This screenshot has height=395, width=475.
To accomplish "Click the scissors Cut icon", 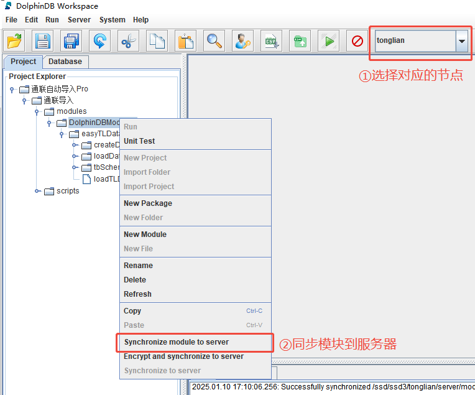I will tap(128, 42).
